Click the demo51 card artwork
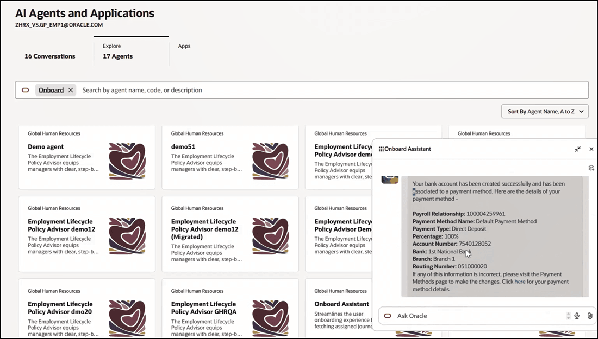The height and width of the screenshot is (339, 598). coord(270,161)
